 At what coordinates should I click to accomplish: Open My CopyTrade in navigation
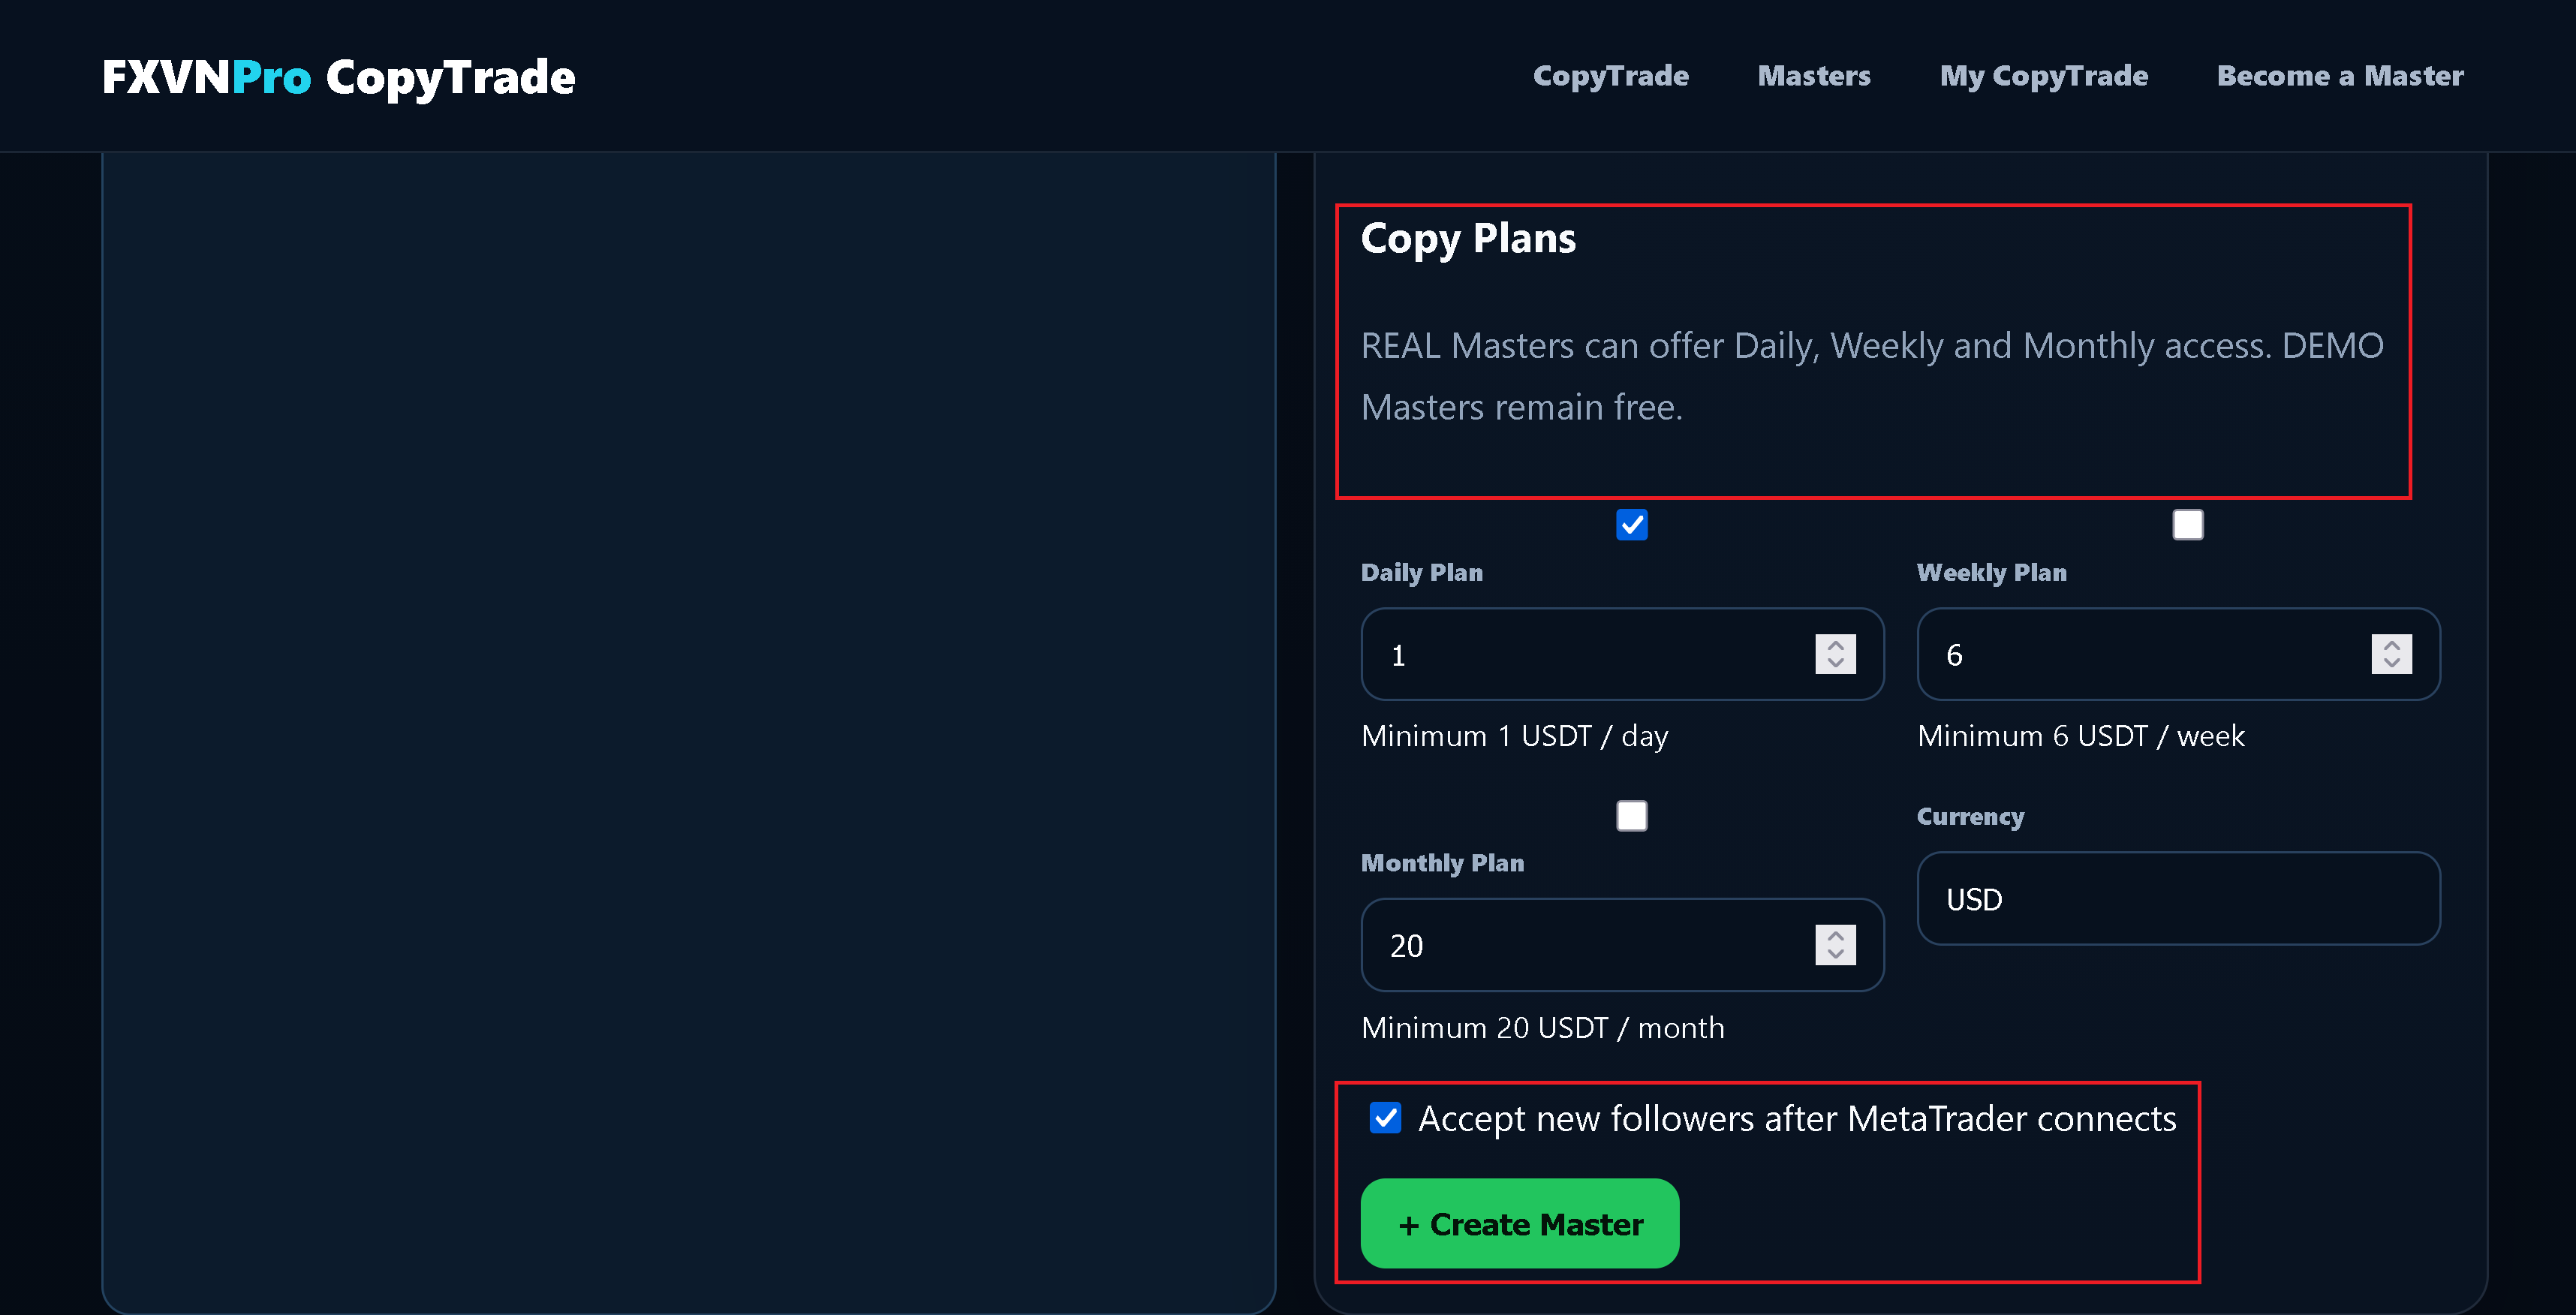(x=2043, y=76)
